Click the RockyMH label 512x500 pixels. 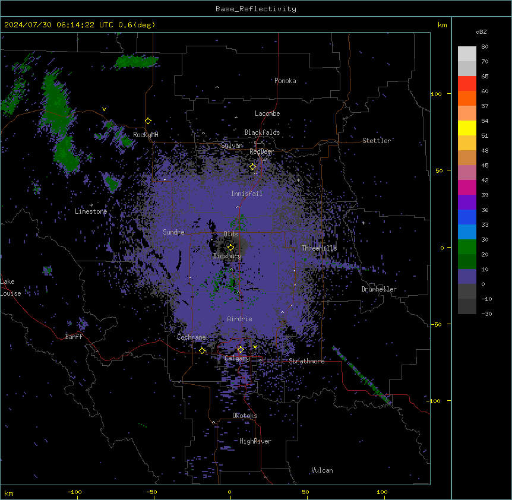[x=146, y=135]
